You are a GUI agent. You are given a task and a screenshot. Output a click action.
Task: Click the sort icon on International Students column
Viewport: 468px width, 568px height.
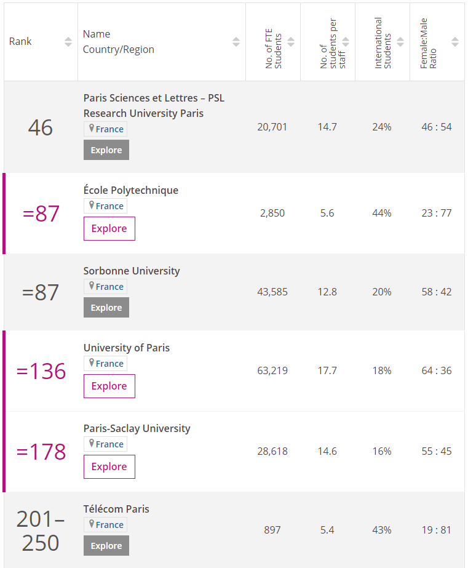coord(399,41)
